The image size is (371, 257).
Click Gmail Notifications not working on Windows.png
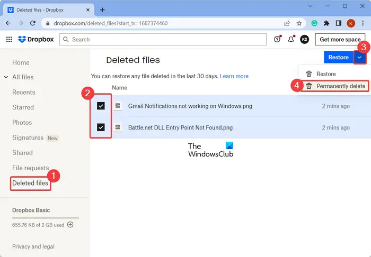click(190, 106)
